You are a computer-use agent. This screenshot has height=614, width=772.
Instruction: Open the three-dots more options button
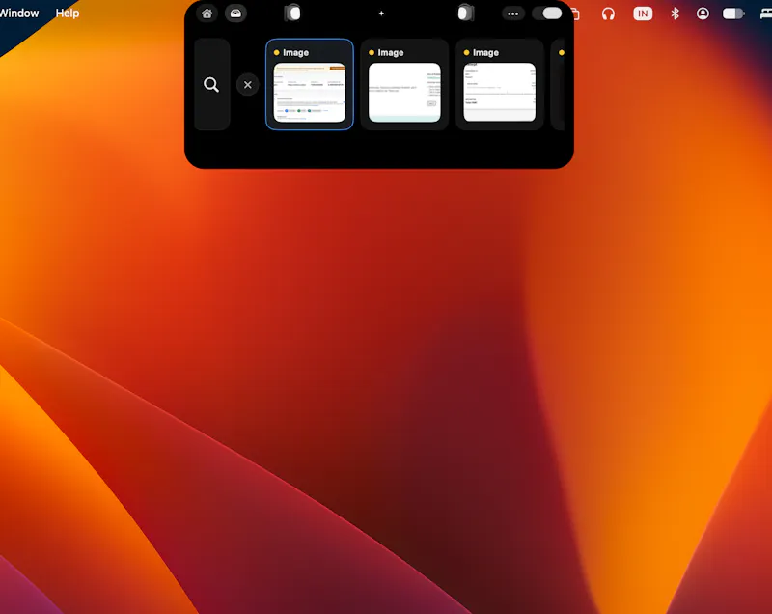pos(512,14)
